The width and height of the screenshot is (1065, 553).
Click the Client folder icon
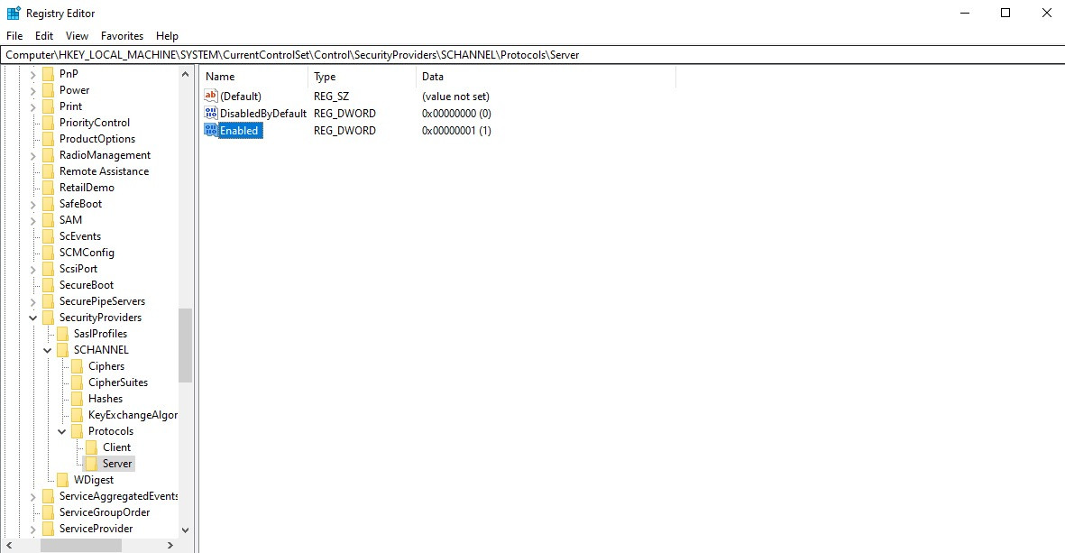coord(92,447)
